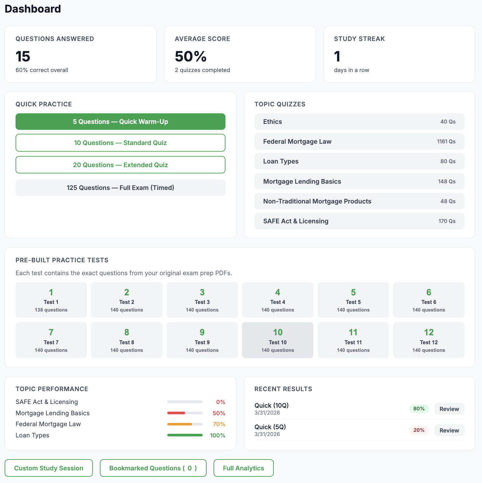Review the Quick 5Q result
482x483 pixels.
449,430
